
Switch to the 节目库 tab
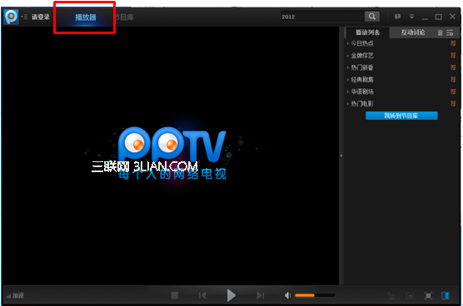point(124,17)
